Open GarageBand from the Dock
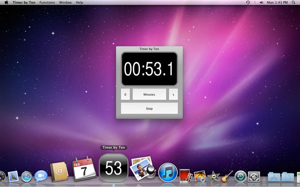Viewport: 300px width, 187px height. tap(227, 177)
